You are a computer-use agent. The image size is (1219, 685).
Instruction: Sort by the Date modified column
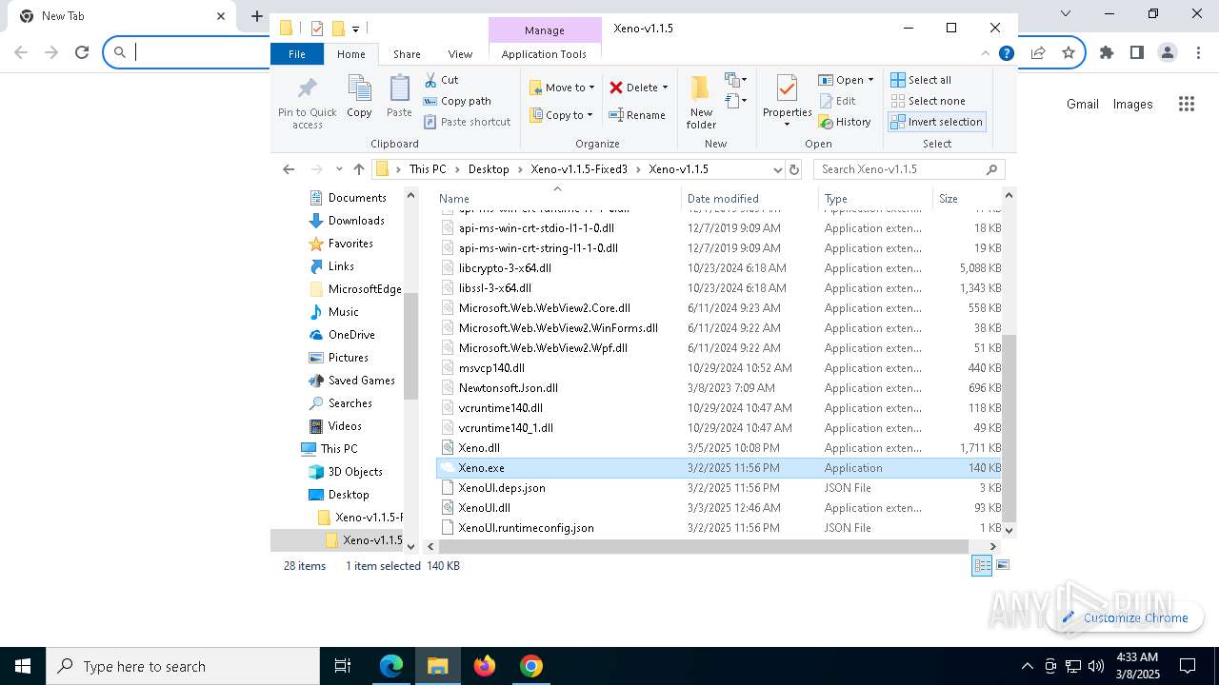point(722,199)
